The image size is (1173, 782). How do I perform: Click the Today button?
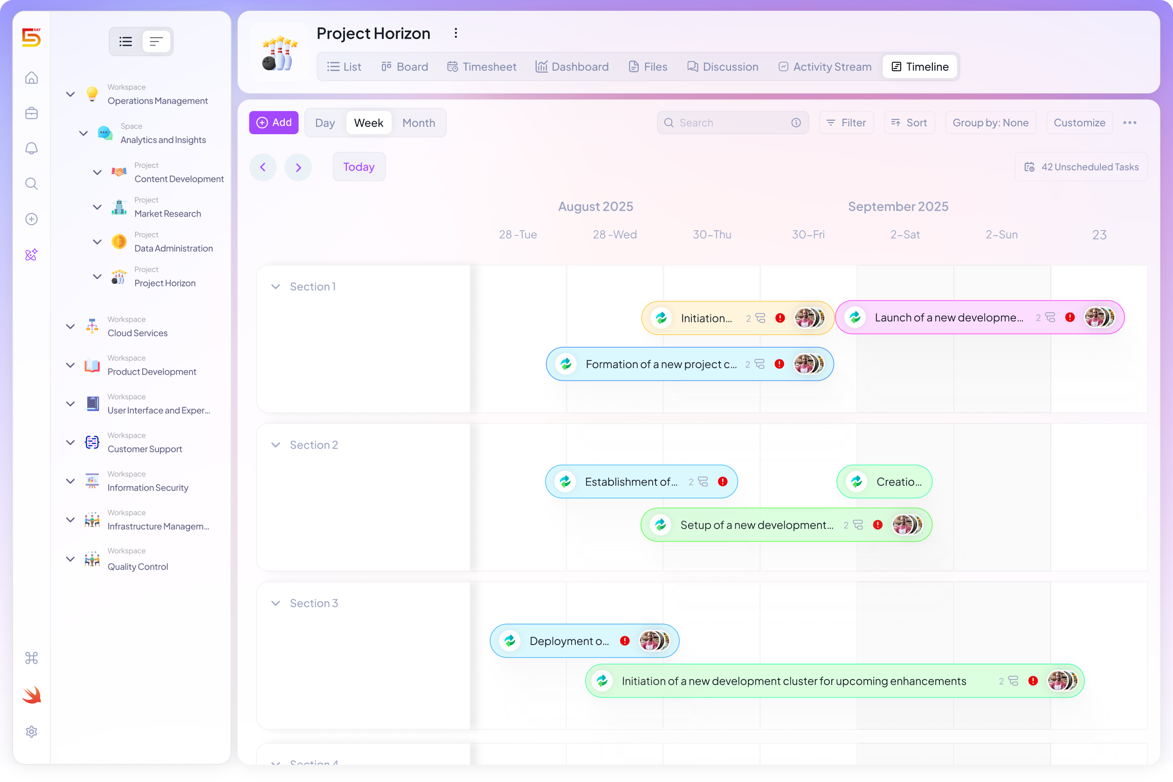pos(359,166)
